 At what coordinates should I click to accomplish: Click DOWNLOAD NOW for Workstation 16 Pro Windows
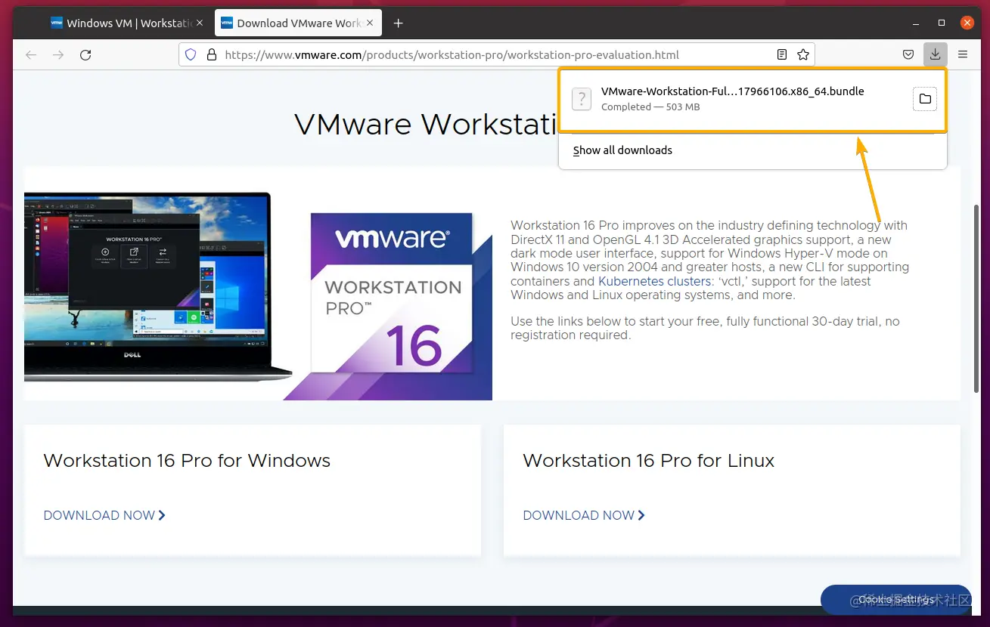(100, 515)
